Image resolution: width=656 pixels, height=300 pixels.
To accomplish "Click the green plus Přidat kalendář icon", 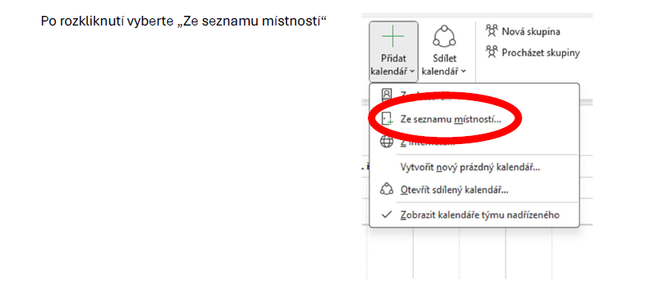I will click(x=393, y=37).
